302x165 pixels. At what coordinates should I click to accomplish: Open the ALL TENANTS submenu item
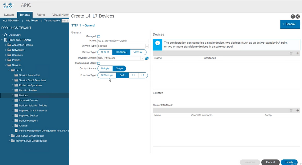11,21
